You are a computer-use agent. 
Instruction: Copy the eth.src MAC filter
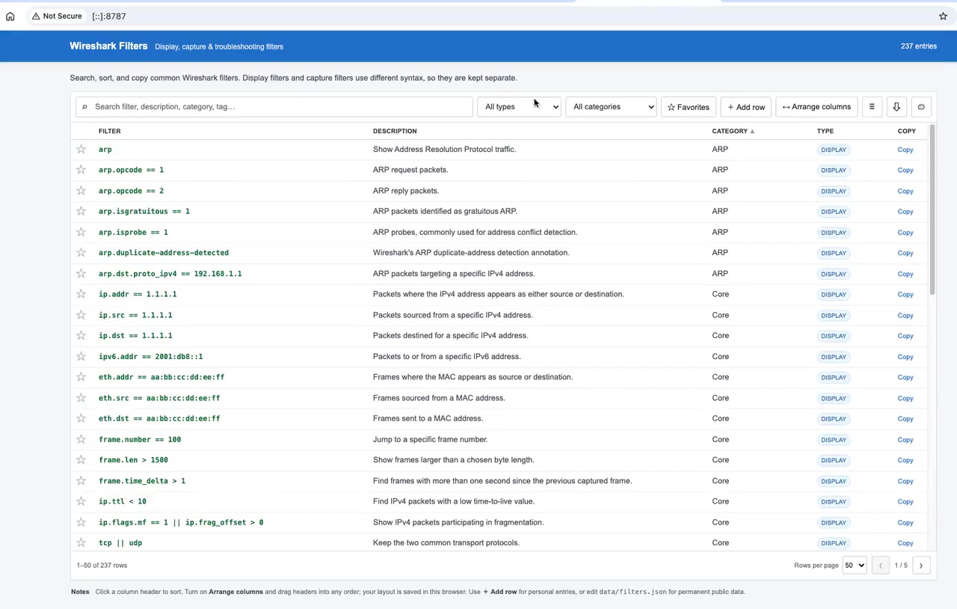coord(905,398)
